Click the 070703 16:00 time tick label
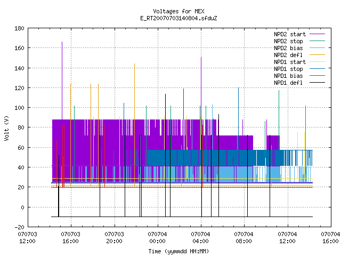The image size is (341, 256). (70, 238)
